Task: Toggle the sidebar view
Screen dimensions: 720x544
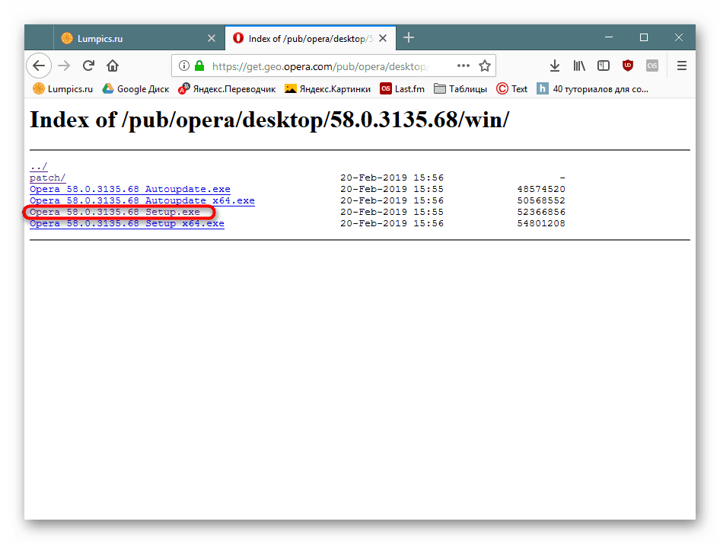Action: tap(604, 66)
